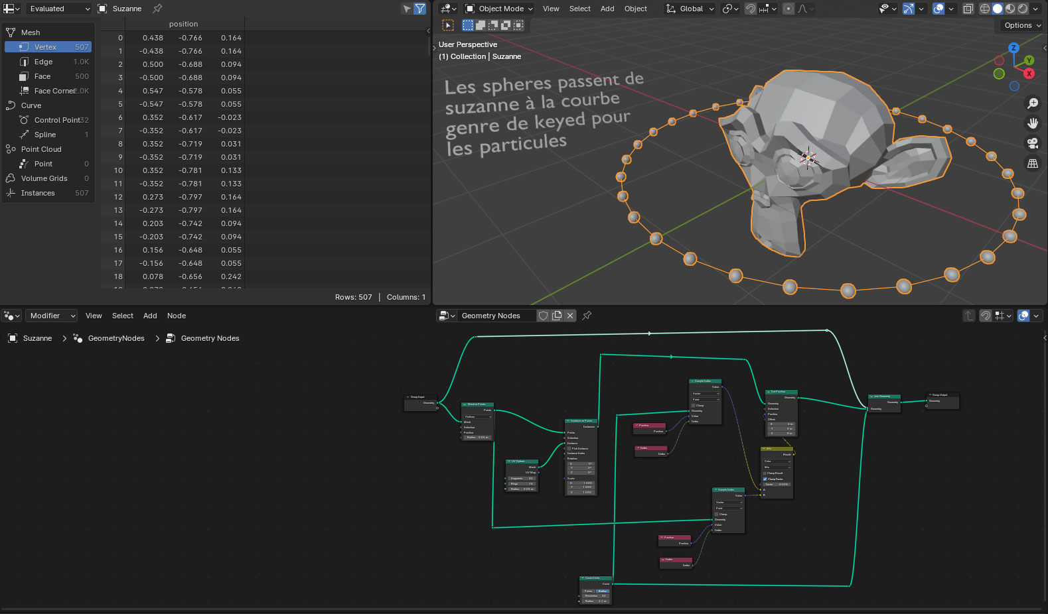Choose Subtract Selection mode icon
Viewport: 1048px width, 614px height.
coord(493,25)
